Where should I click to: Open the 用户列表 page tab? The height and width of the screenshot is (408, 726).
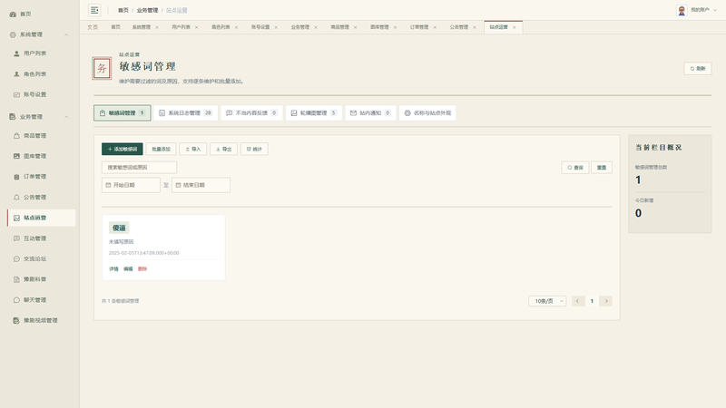pos(181,27)
